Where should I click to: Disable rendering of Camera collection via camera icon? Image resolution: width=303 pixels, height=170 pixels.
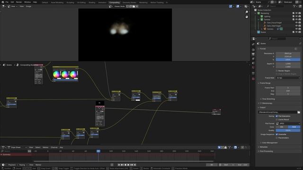click(x=300, y=19)
